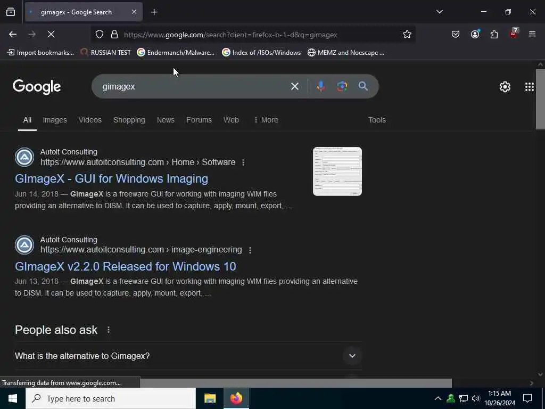Image resolution: width=545 pixels, height=409 pixels.
Task: Open a new tab with plus button
Action: 154,12
